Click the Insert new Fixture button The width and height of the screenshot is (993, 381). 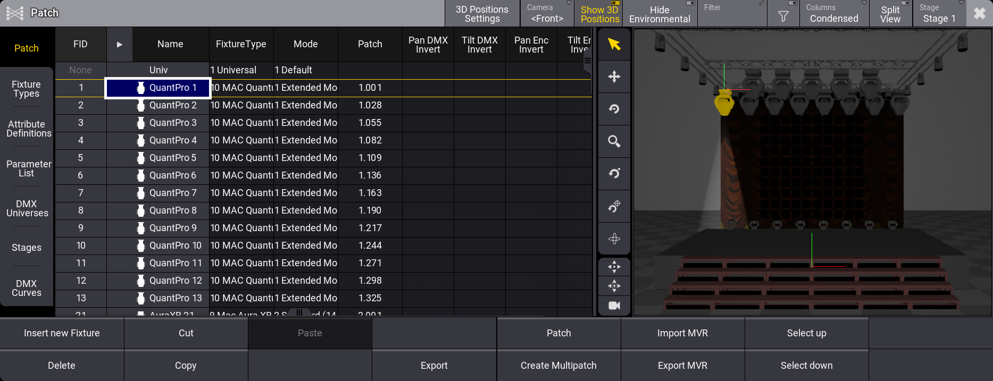click(x=62, y=333)
